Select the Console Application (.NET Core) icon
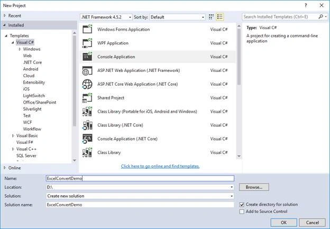 click(87, 139)
